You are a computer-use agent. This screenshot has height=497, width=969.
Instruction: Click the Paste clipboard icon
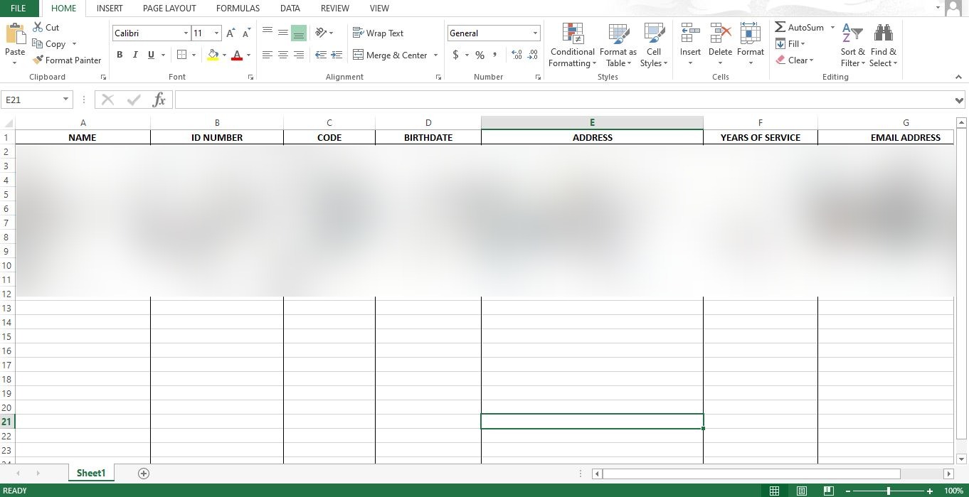coord(15,33)
